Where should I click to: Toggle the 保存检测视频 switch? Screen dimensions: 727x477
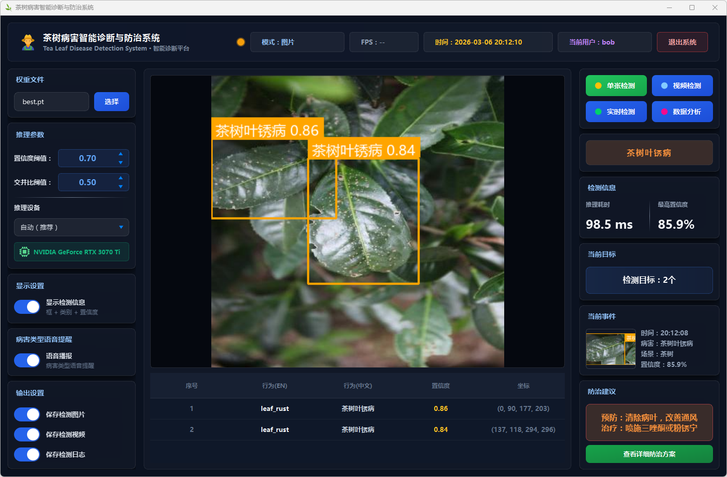pos(27,434)
